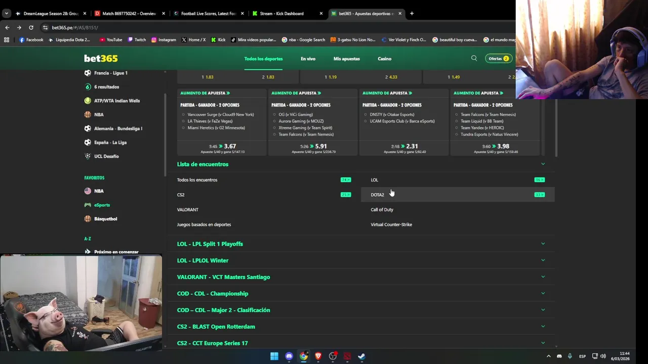
Task: Expand LOL - LPL Split 1 Playoffs
Action: (361, 244)
